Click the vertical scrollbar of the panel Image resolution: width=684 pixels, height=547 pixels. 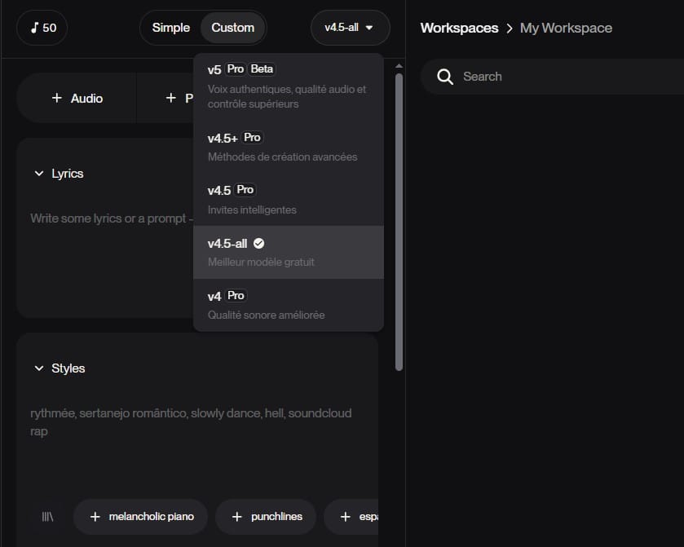pyautogui.click(x=399, y=220)
